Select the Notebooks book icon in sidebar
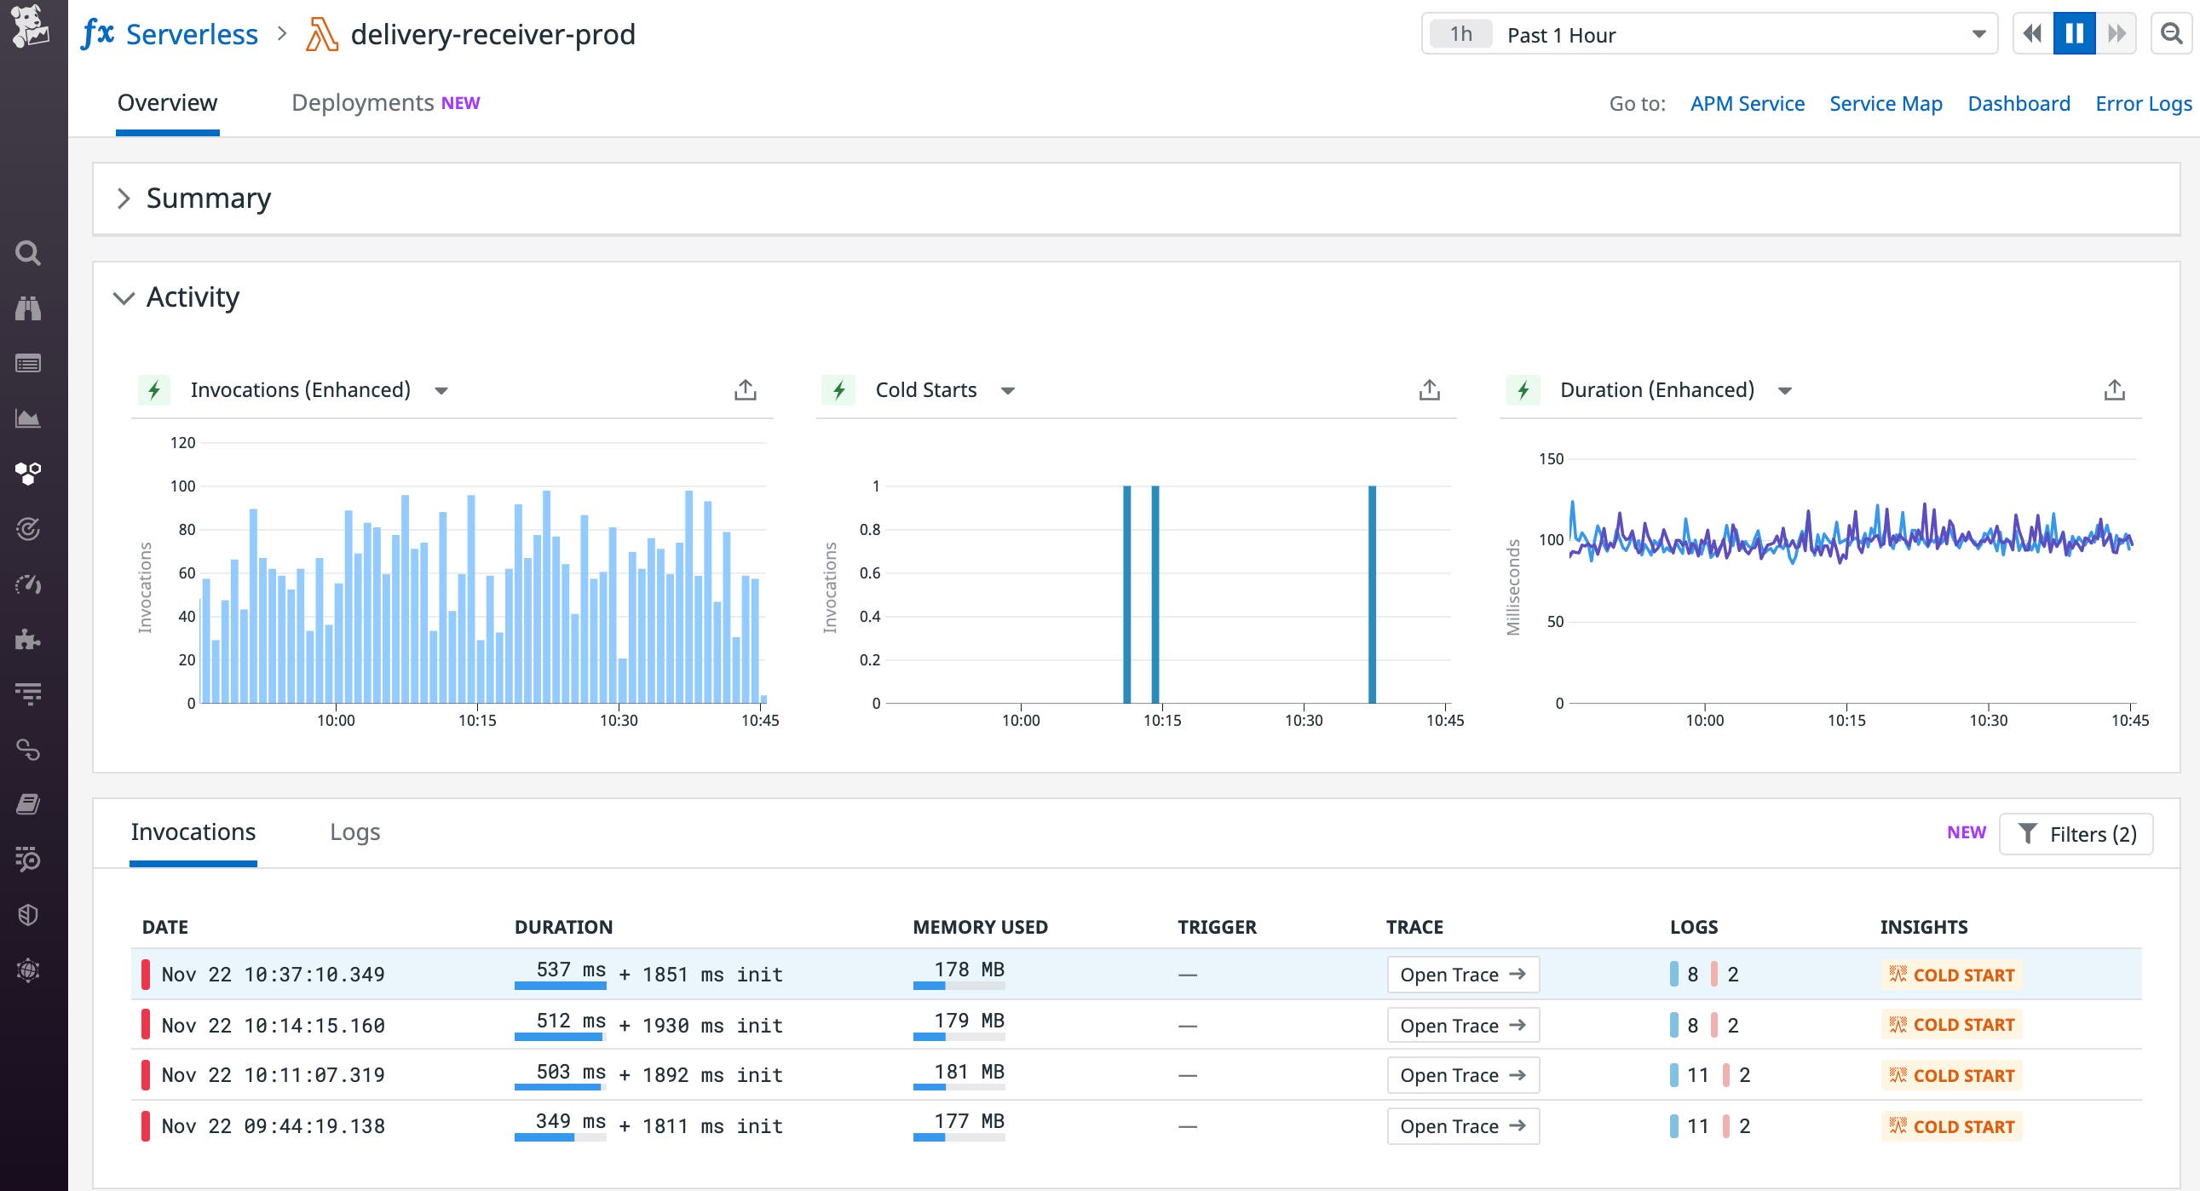 (x=28, y=803)
